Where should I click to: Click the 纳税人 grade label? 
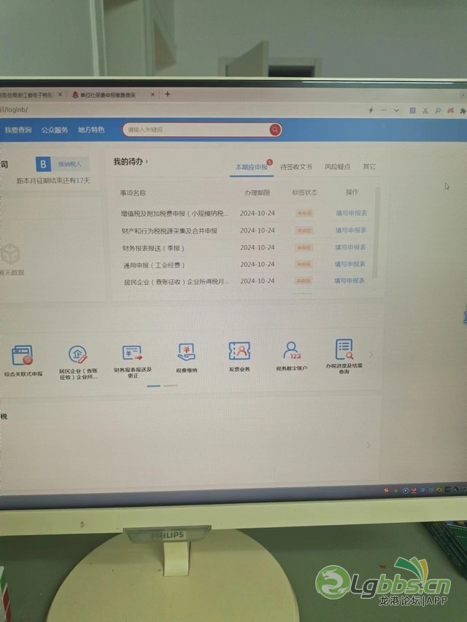point(70,164)
